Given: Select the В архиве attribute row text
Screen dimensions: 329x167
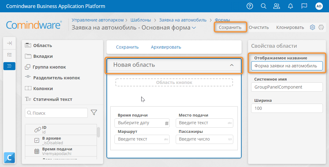Looking at the screenshot, I should pyautogui.click(x=52, y=140).
